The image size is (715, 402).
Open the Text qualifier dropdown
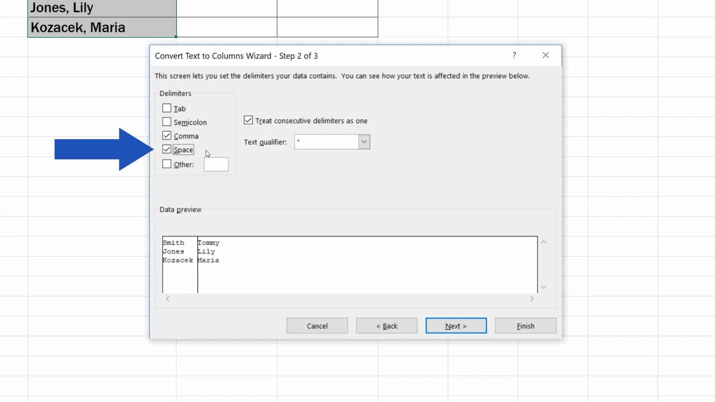[x=363, y=142]
